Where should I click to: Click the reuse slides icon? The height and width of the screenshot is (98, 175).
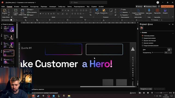tap(22, 10)
